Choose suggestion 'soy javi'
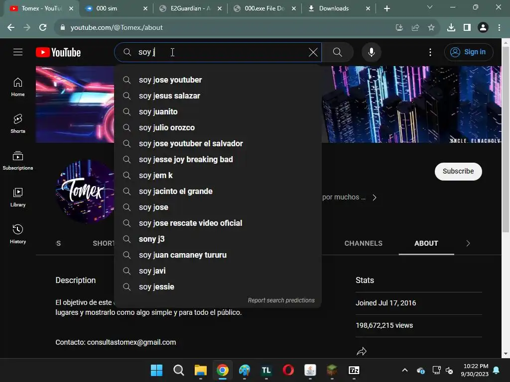Viewport: 510px width, 382px height. click(x=218, y=271)
